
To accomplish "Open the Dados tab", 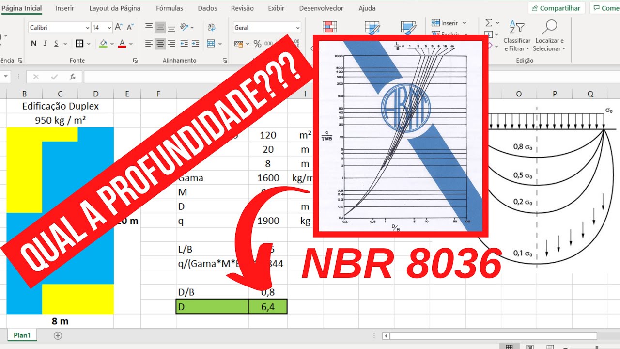I will [x=207, y=8].
